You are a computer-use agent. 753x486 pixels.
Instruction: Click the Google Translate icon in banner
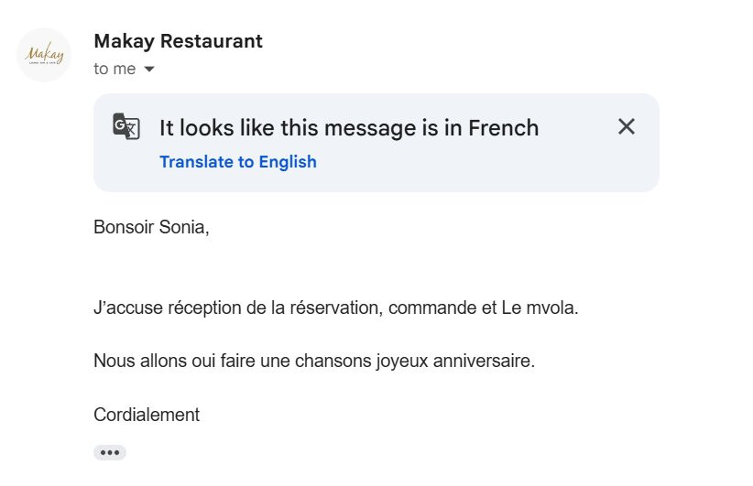click(126, 127)
